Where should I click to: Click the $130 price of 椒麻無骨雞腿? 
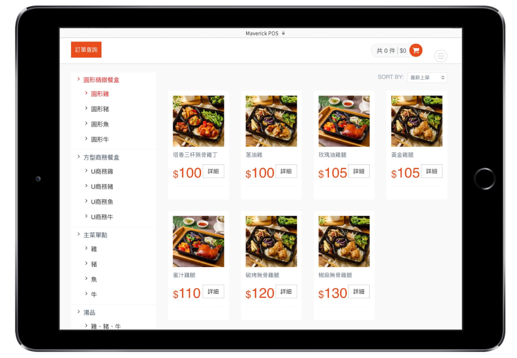point(332,293)
